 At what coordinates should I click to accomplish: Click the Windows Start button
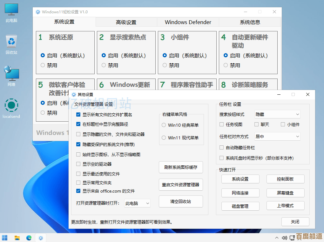point(5,238)
